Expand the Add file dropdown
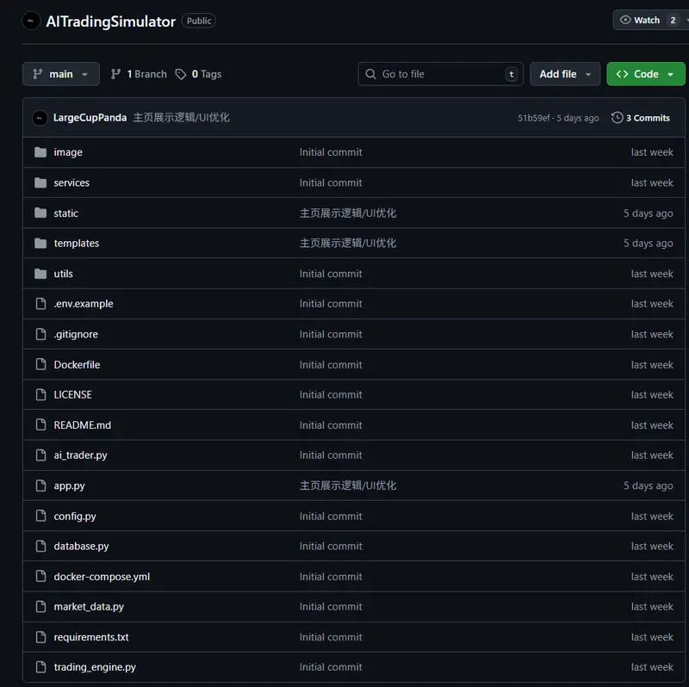This screenshot has height=687, width=689. (x=564, y=74)
